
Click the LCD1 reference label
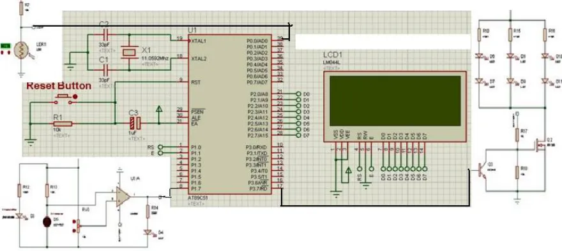(333, 55)
